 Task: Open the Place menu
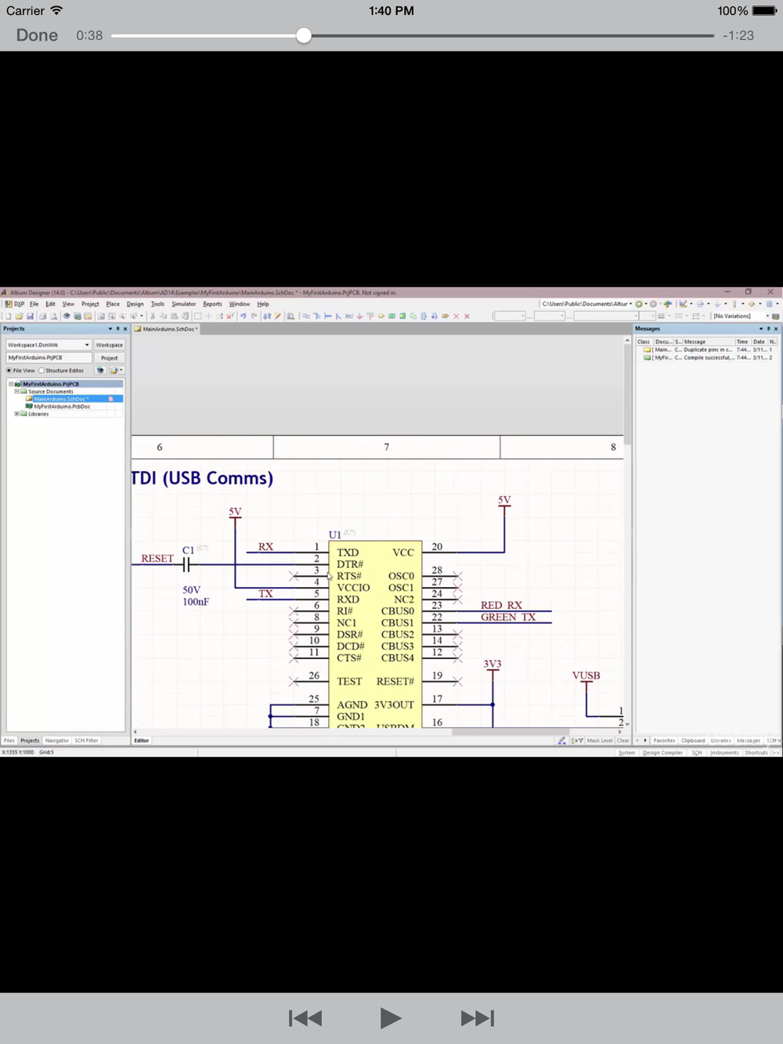point(113,304)
